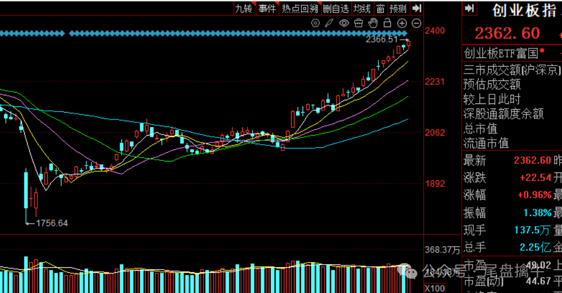Click the 涨幅 value +0.96%

click(x=534, y=195)
